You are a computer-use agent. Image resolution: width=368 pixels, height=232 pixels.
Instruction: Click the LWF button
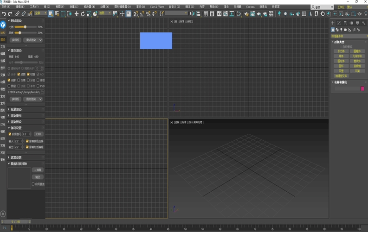point(38,134)
